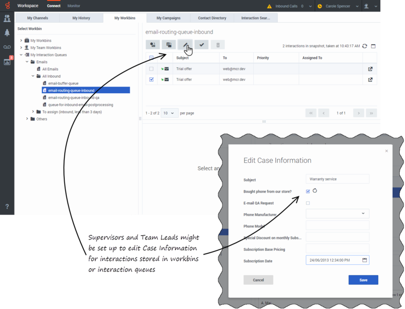Switch to the My Channels tab
This screenshot has height=309, width=405.
pos(38,18)
